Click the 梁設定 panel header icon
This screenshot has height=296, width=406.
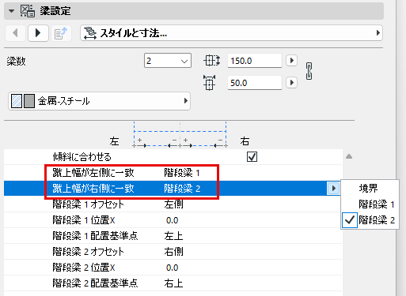(28, 11)
